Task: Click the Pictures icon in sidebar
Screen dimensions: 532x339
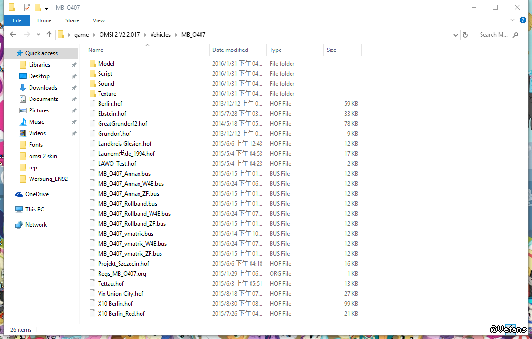Action: click(x=23, y=110)
